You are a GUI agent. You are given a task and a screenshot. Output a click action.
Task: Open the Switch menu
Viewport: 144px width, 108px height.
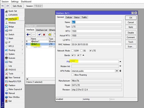tap(11, 34)
